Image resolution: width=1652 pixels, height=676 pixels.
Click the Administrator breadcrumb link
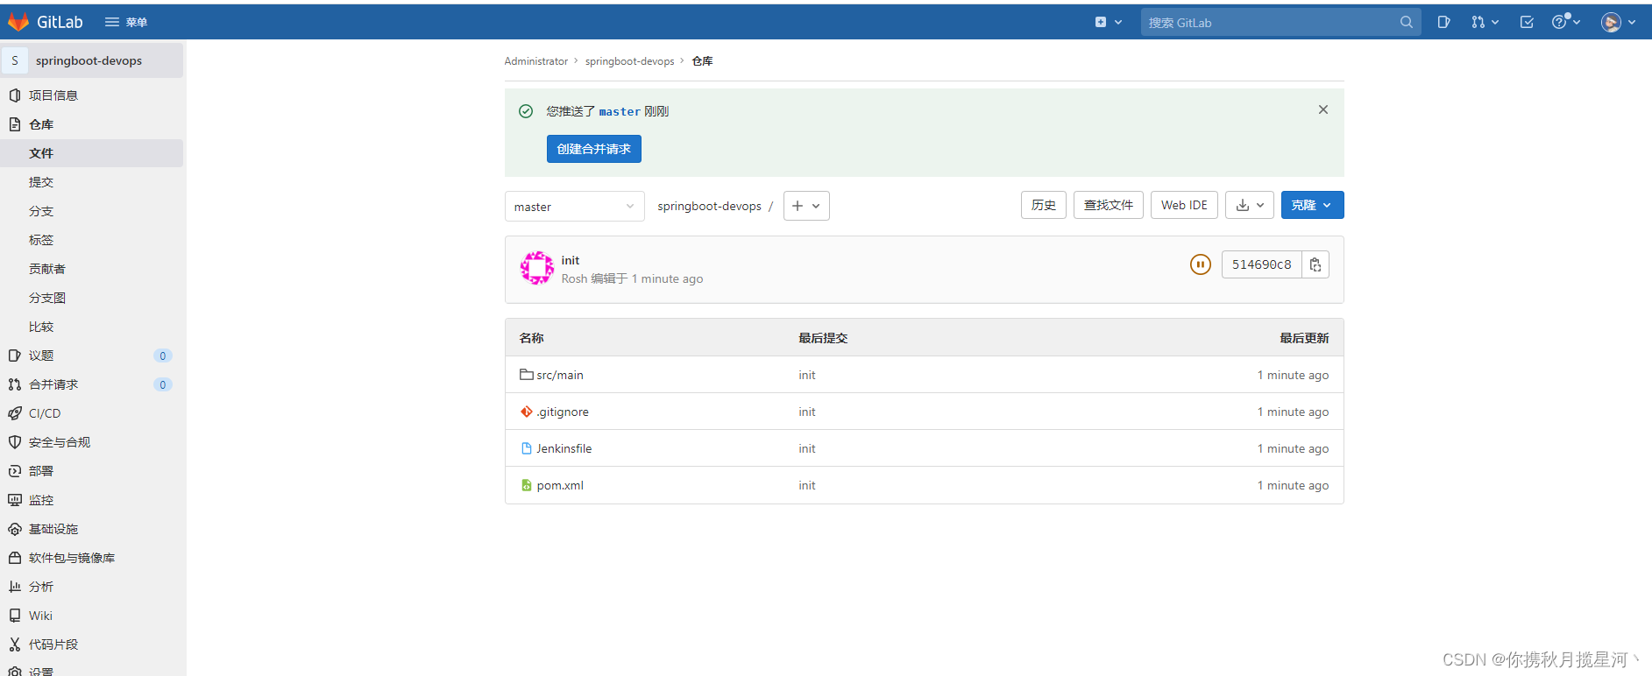click(535, 61)
